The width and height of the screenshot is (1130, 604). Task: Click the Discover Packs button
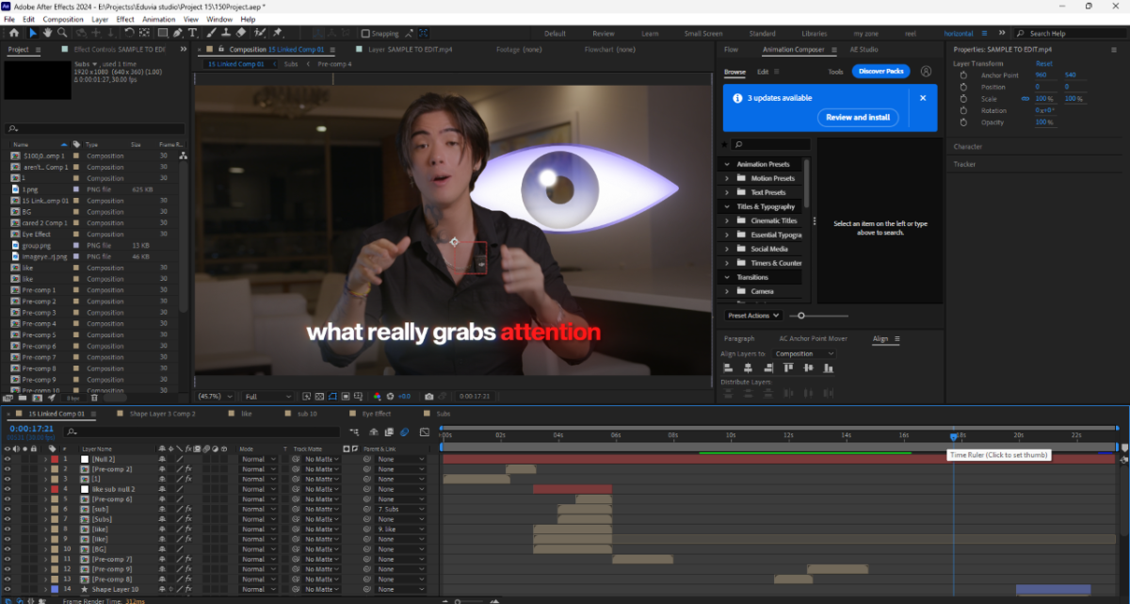pos(880,72)
